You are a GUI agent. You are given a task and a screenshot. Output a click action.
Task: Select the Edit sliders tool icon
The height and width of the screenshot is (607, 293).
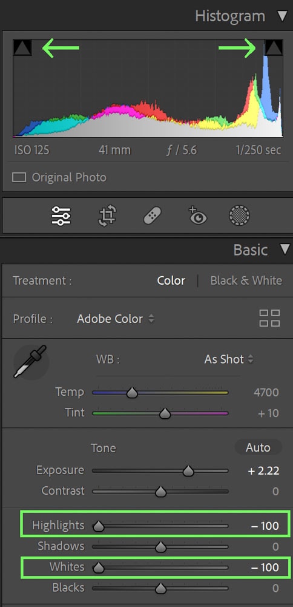[61, 215]
